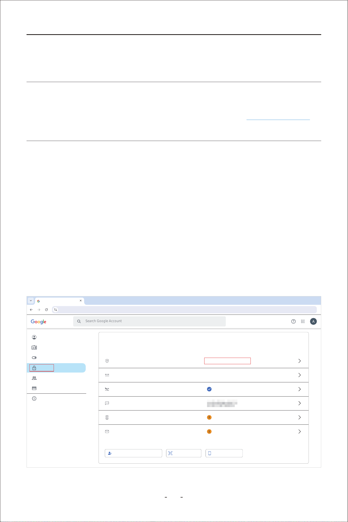
Task: View site information icon in the address bar
Action: 55,310
